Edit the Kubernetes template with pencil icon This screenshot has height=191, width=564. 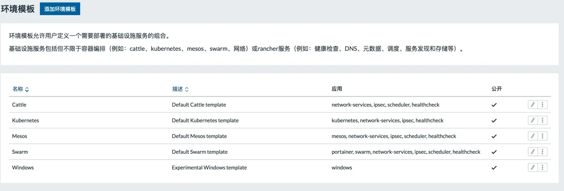533,121
